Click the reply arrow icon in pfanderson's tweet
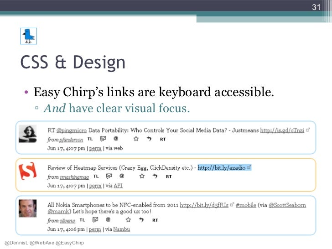Viewport: 332px width, 249px height. (x=149, y=139)
